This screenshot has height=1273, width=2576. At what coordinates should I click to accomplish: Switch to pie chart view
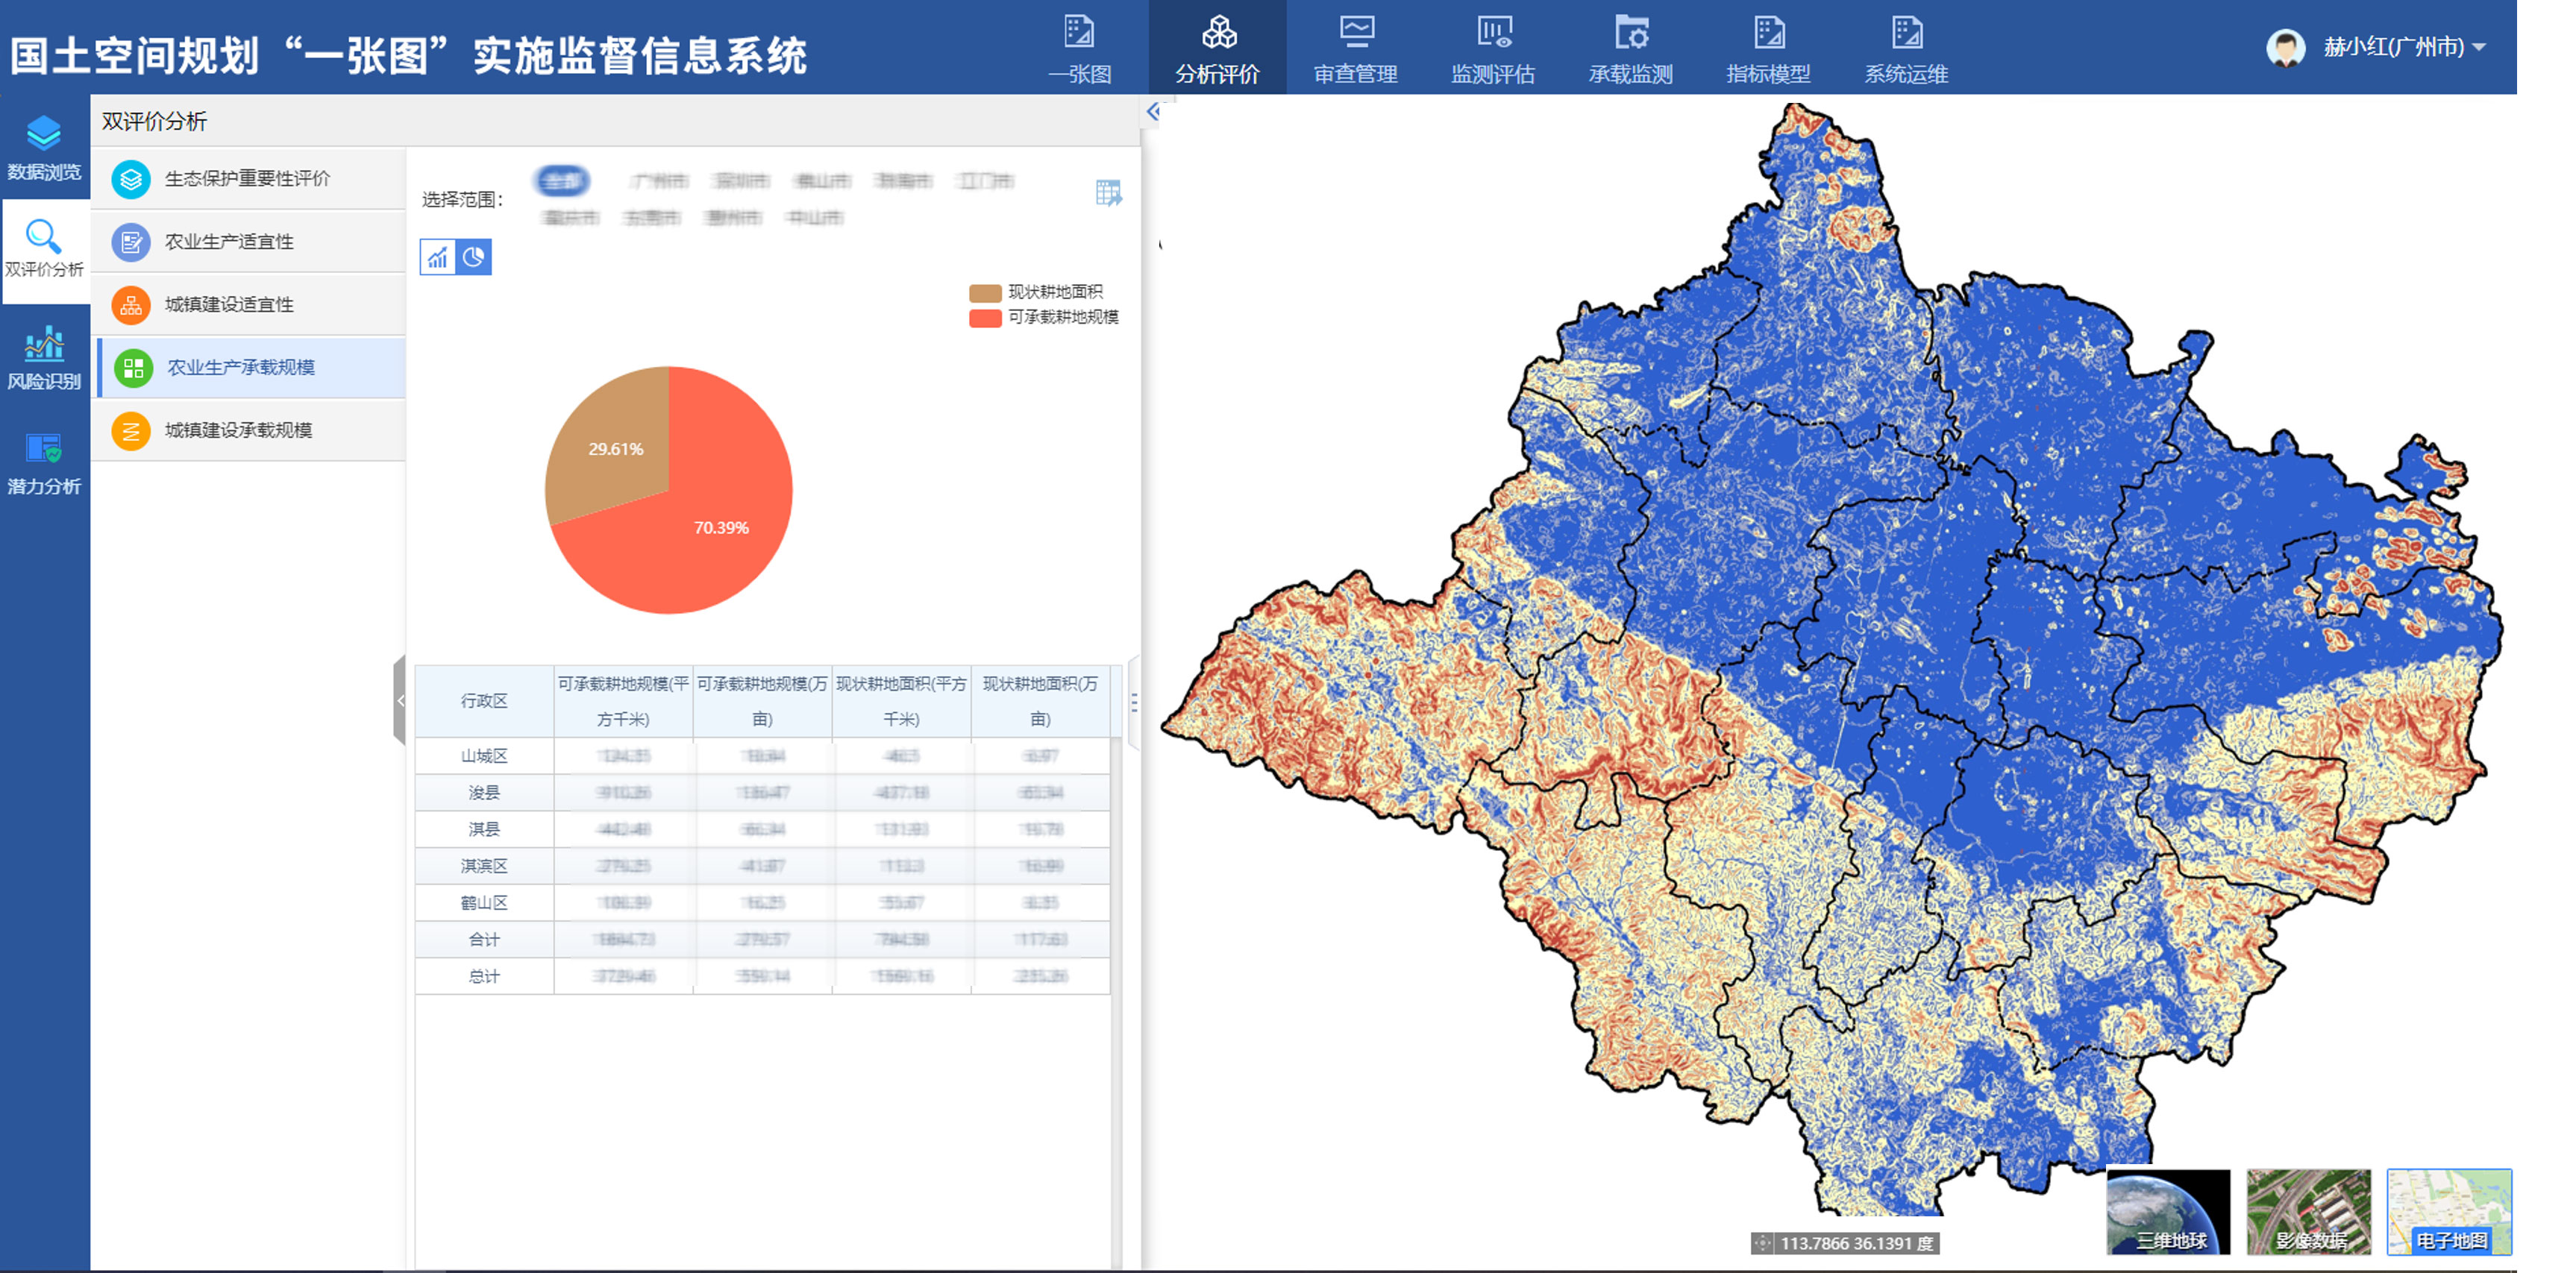473,257
